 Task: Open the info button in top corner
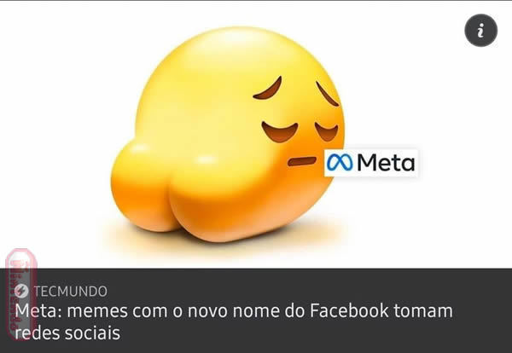point(481,31)
